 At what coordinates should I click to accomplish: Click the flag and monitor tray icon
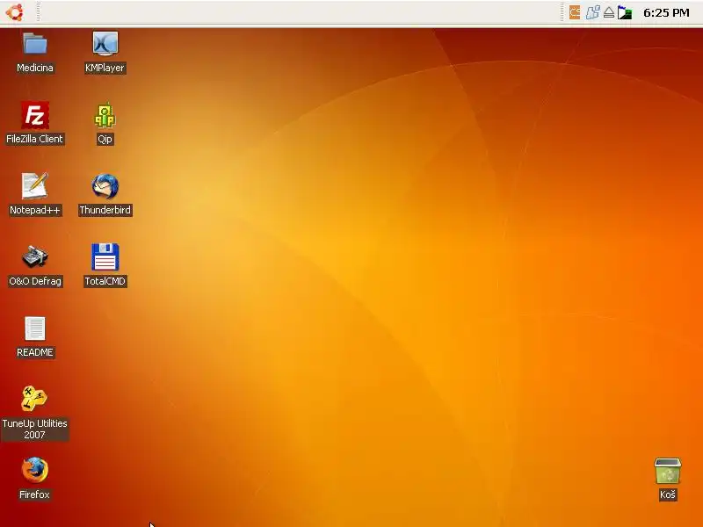pos(625,12)
